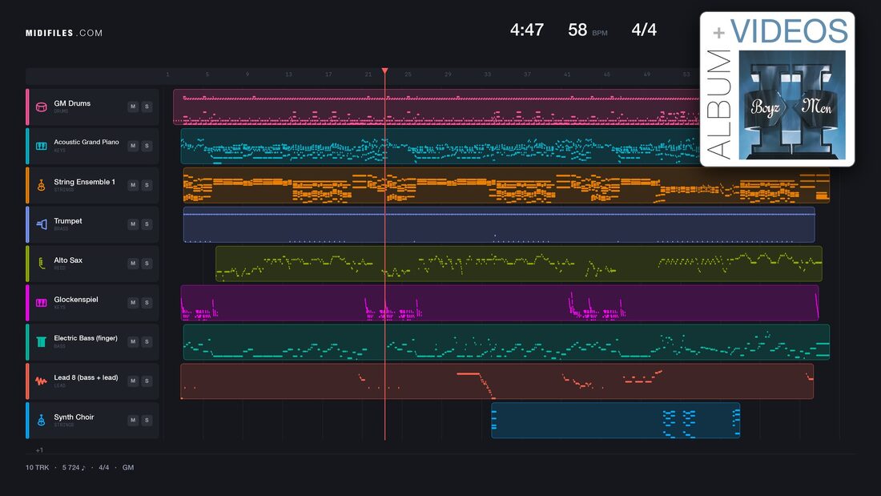Solo the Alto Sax track

pyautogui.click(x=147, y=263)
